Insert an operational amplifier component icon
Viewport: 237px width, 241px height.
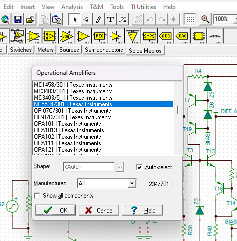coord(34,36)
